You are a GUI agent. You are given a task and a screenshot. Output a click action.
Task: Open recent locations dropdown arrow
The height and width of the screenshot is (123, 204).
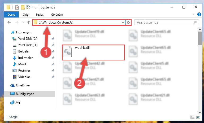tap(23, 22)
